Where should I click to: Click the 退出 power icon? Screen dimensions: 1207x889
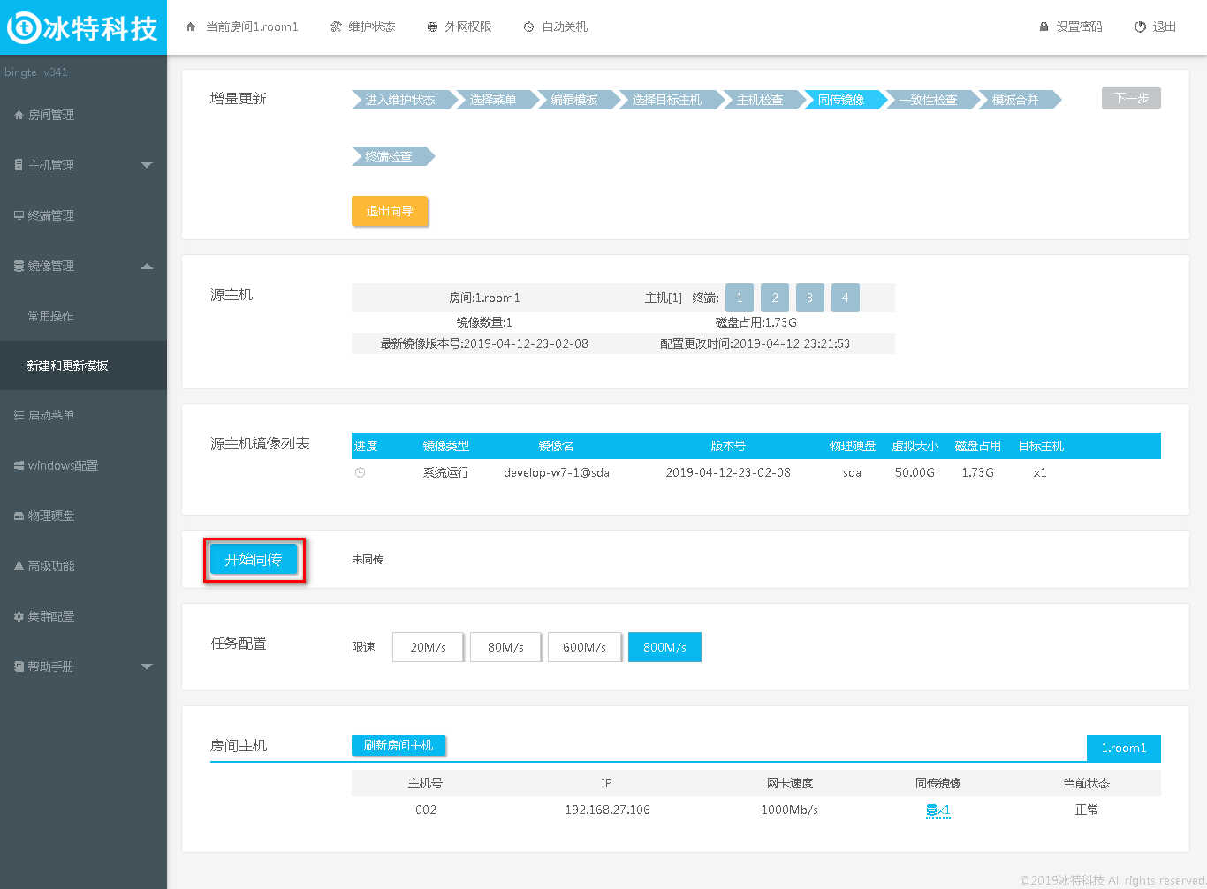point(1140,27)
